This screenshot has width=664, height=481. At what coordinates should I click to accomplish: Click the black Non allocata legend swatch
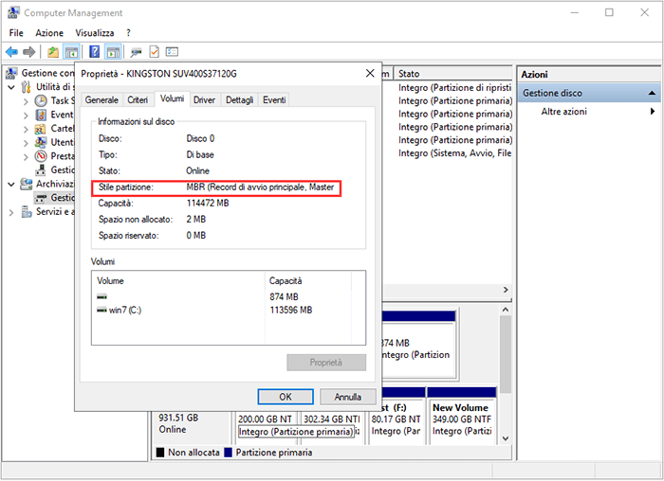(160, 453)
